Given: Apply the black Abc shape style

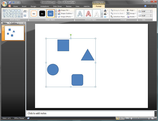Looking at the screenshot, I should point(42,14).
